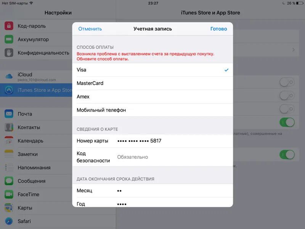Screen dimensions: 305x229
Task: Open Конфиденциальность settings
Action: [36, 53]
